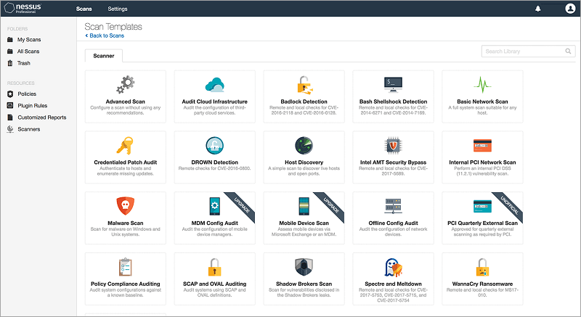Viewport: 581px width, 317px height.
Task: Click the Basic Network Scan title
Action: (482, 102)
